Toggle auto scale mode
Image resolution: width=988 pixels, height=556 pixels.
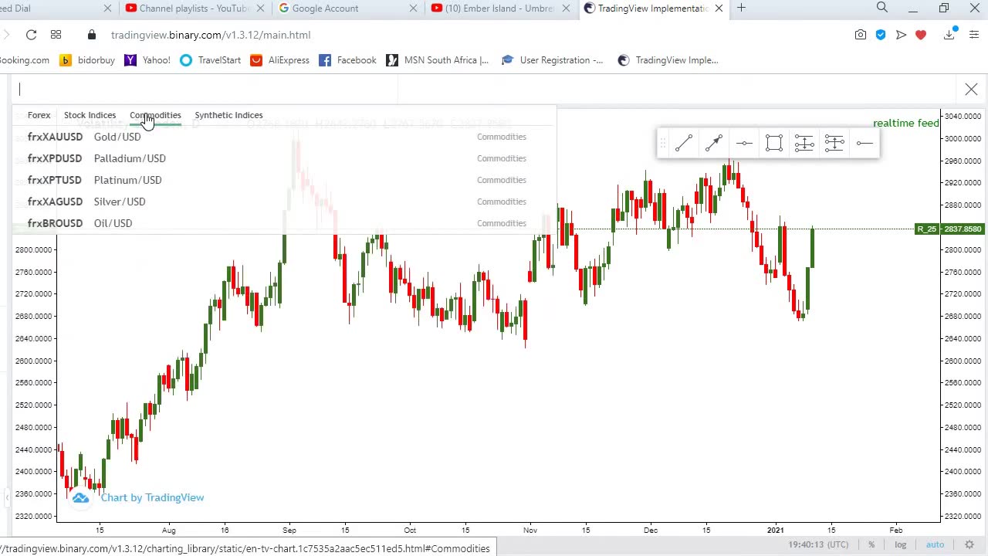(x=935, y=544)
